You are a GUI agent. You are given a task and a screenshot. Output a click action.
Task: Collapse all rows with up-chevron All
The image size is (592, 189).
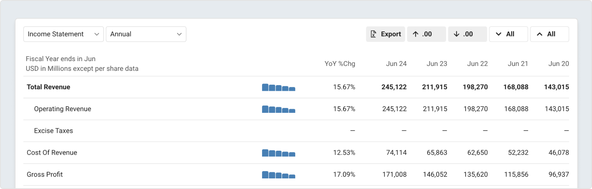click(549, 34)
